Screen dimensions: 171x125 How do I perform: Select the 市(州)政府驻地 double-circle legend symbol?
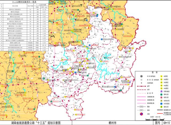tap(141, 76)
